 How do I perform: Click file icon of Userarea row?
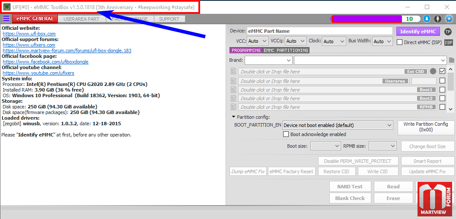(x=233, y=81)
